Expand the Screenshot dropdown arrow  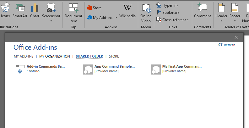(x=51, y=21)
